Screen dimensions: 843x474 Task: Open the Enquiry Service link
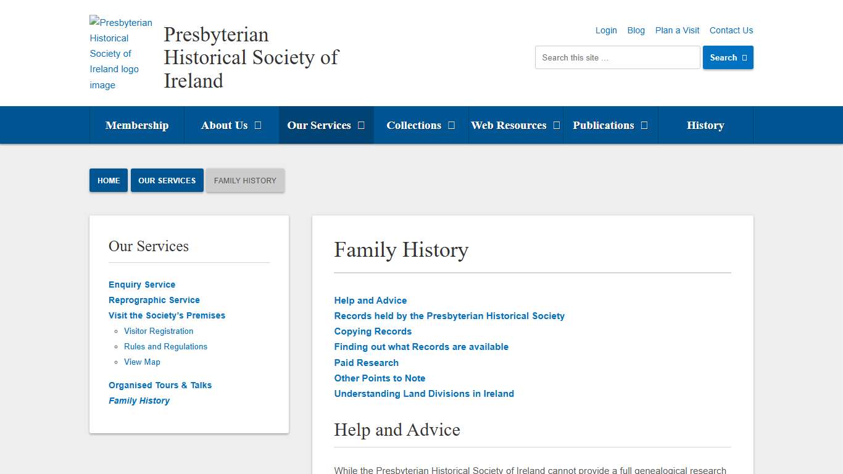[x=141, y=285]
